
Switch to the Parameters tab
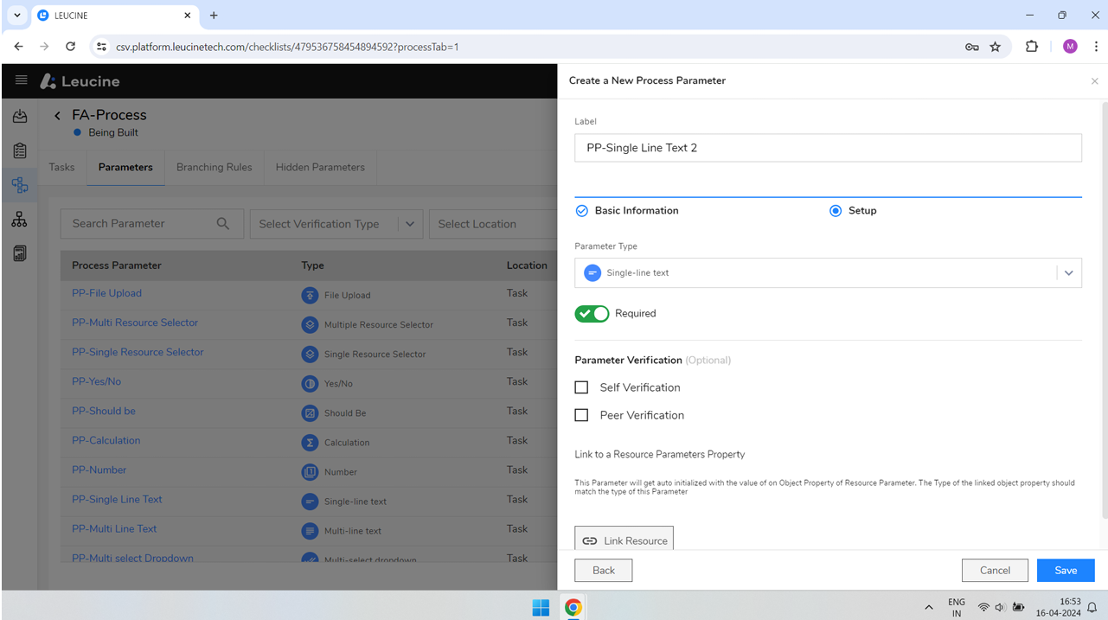click(x=125, y=167)
